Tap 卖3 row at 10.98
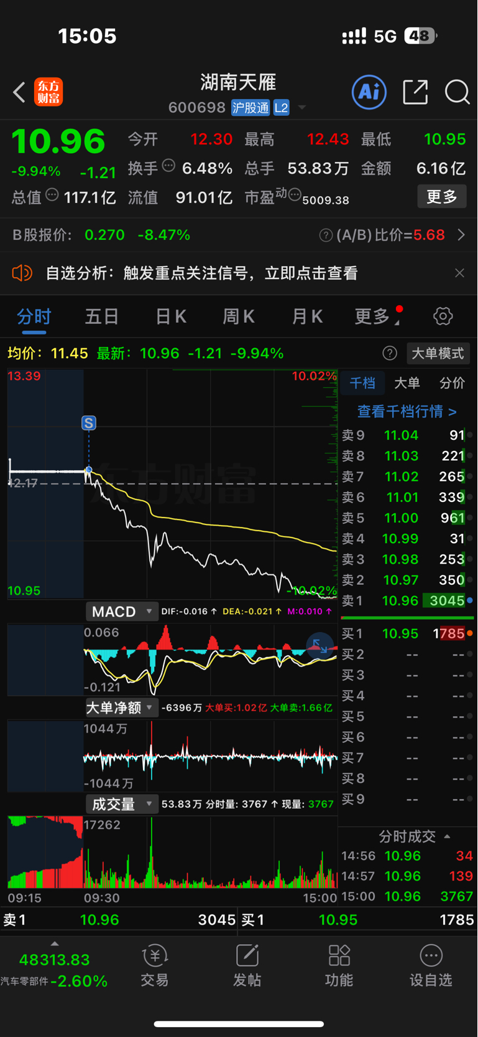Viewport: 478px width, 1037px height. 407,559
